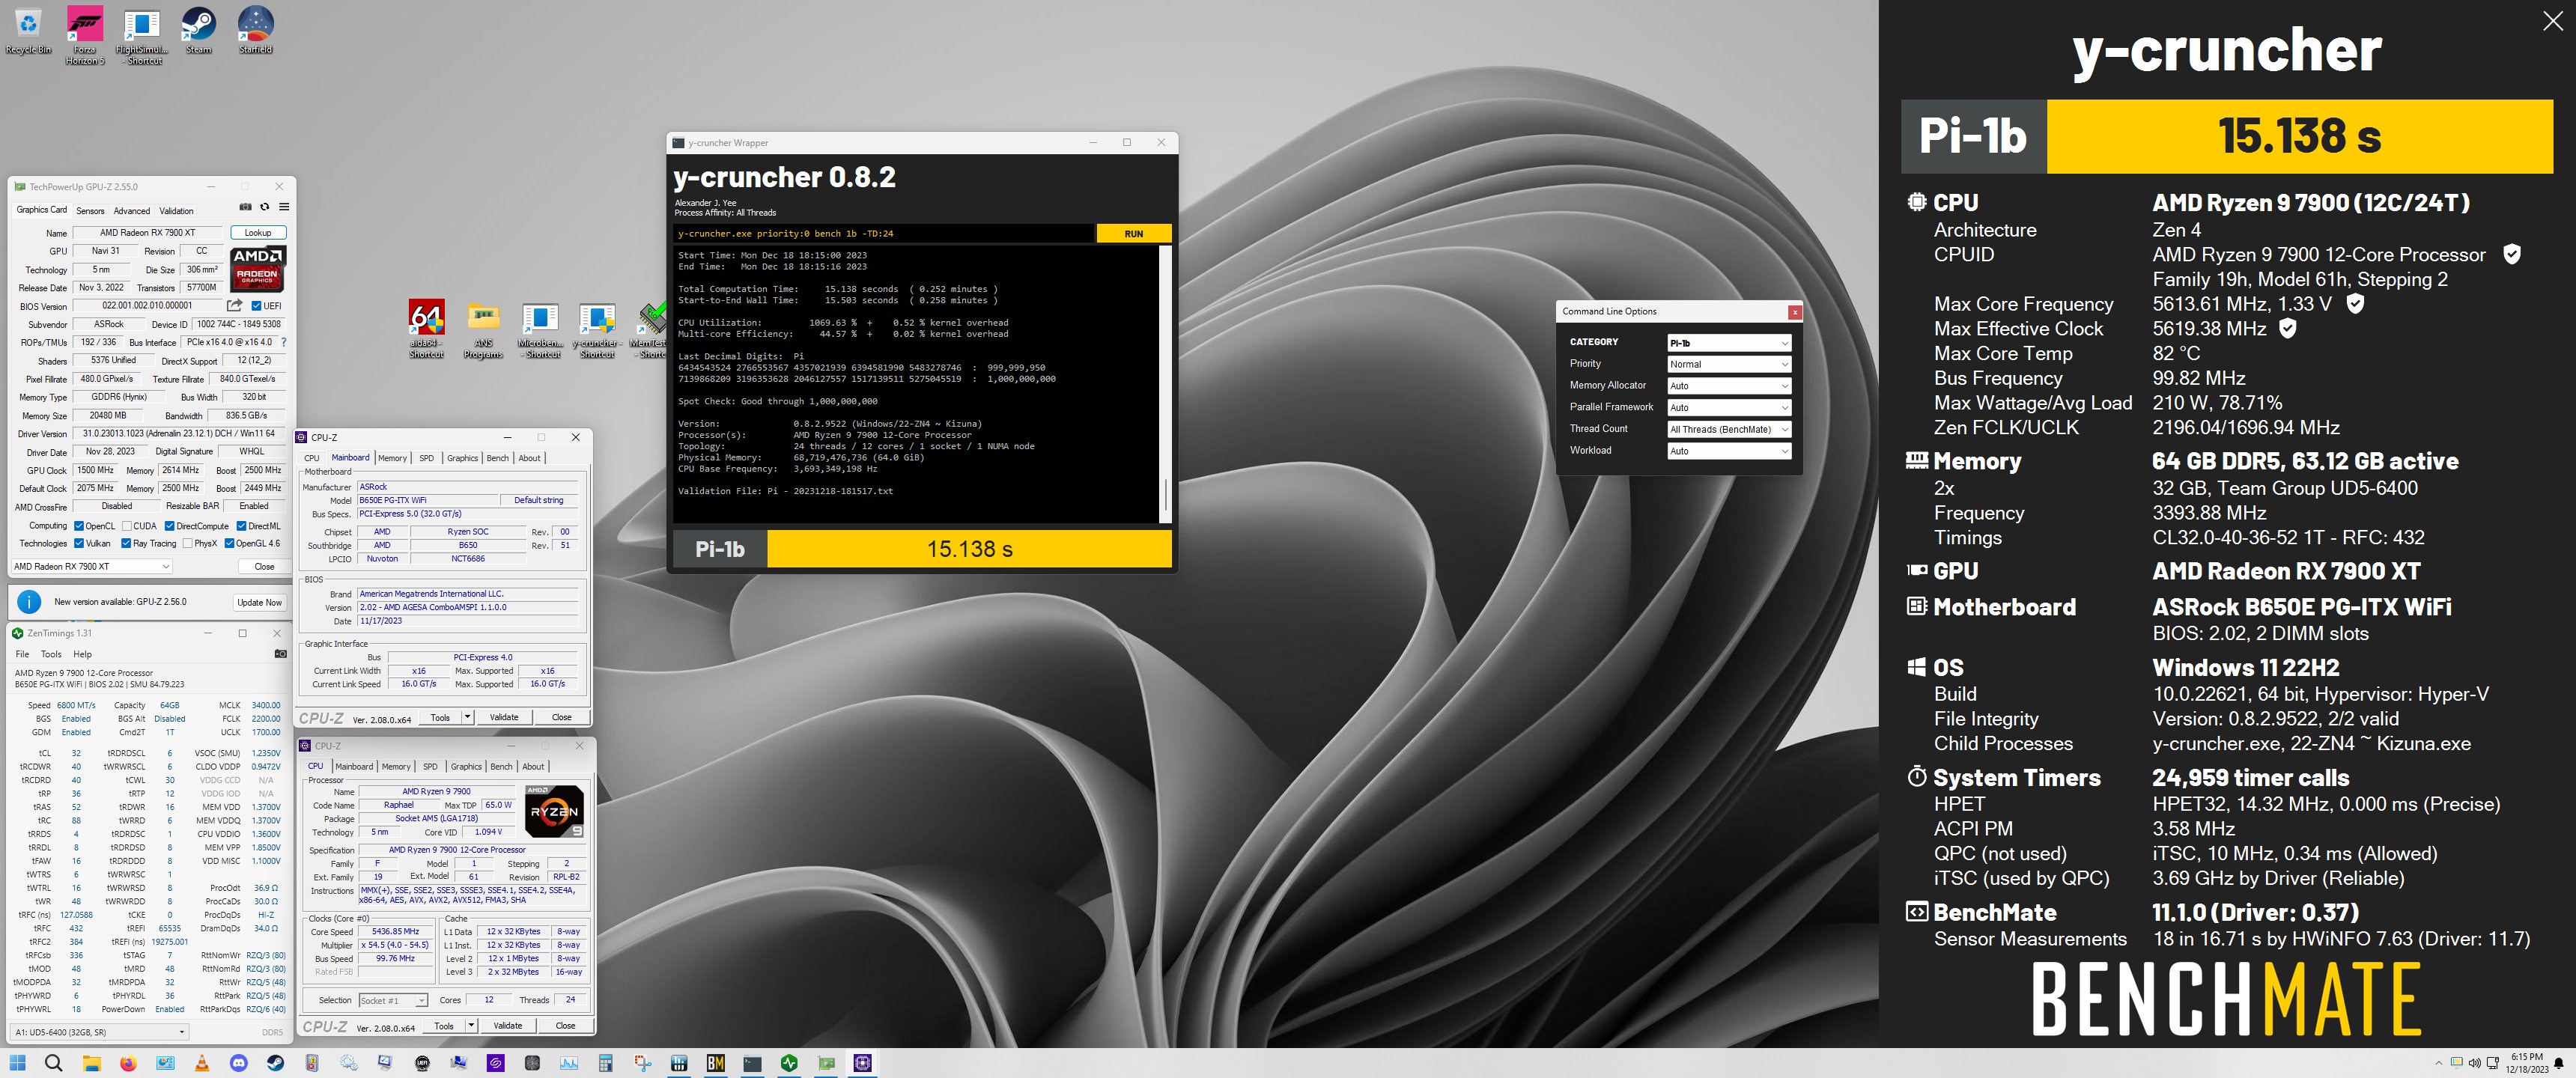The width and height of the screenshot is (2576, 1078).
Task: Open the Recycle Bin desktop icon
Action: 28,30
